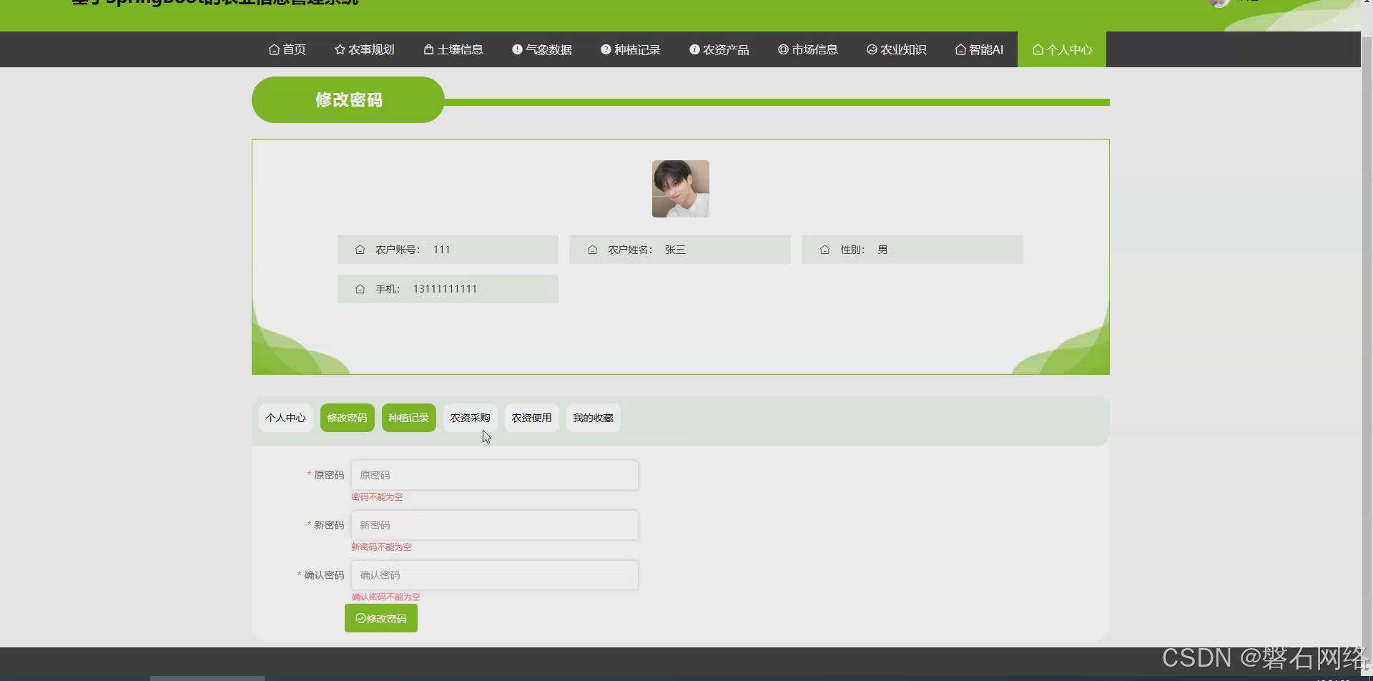Click the home icon beside 手机

[x=360, y=289]
